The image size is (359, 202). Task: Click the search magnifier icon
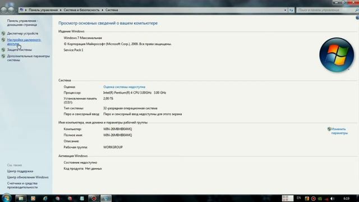357,10
